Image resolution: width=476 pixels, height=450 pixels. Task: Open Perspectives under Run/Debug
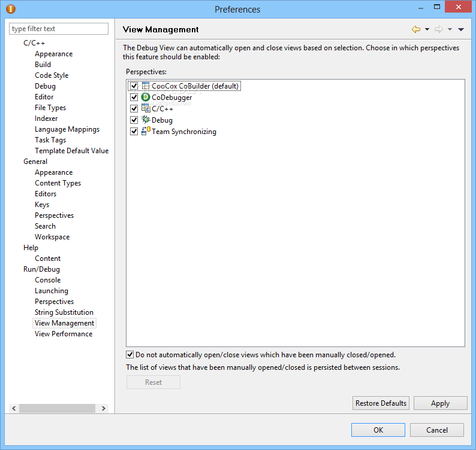(55, 302)
